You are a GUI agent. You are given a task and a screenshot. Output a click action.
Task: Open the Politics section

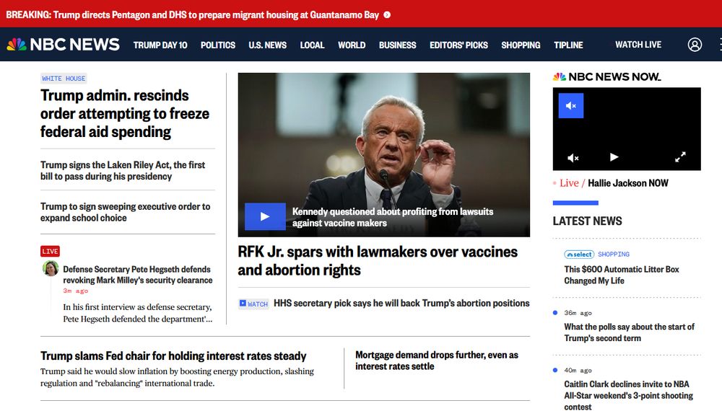coord(218,45)
